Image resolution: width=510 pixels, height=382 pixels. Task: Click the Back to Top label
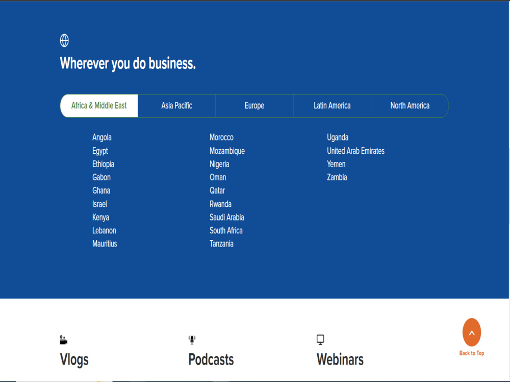[472, 353]
